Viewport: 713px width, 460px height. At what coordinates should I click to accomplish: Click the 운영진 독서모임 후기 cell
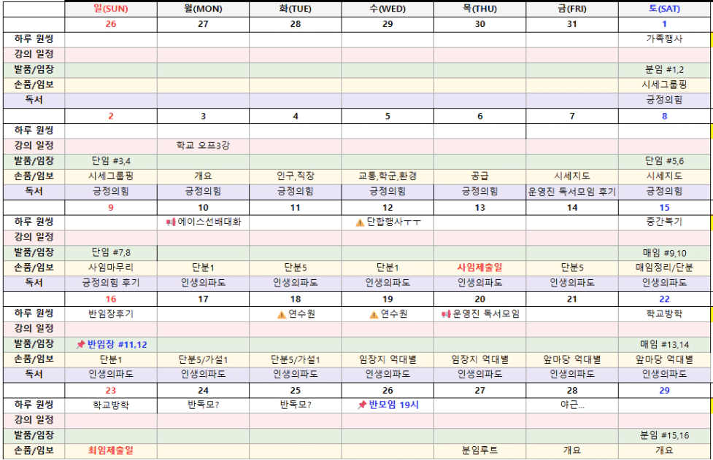(x=572, y=192)
